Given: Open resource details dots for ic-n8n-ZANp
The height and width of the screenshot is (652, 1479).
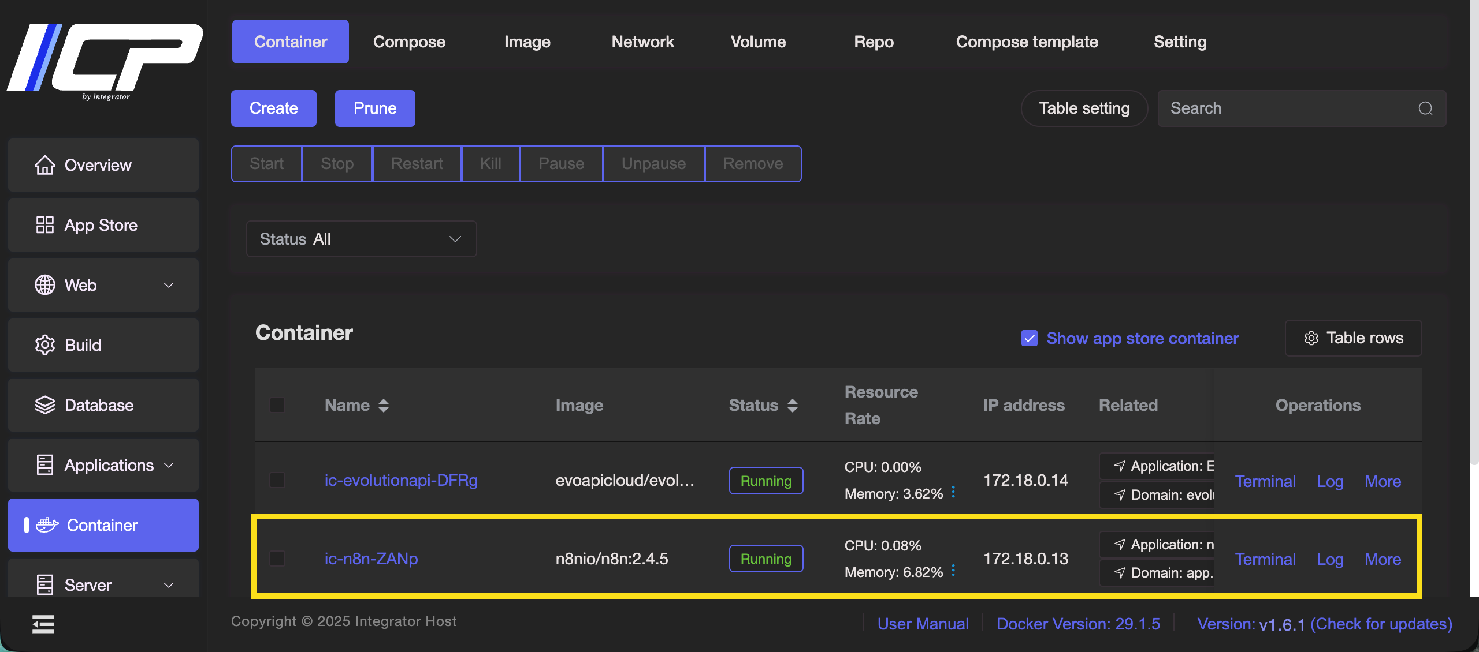Looking at the screenshot, I should point(953,571).
